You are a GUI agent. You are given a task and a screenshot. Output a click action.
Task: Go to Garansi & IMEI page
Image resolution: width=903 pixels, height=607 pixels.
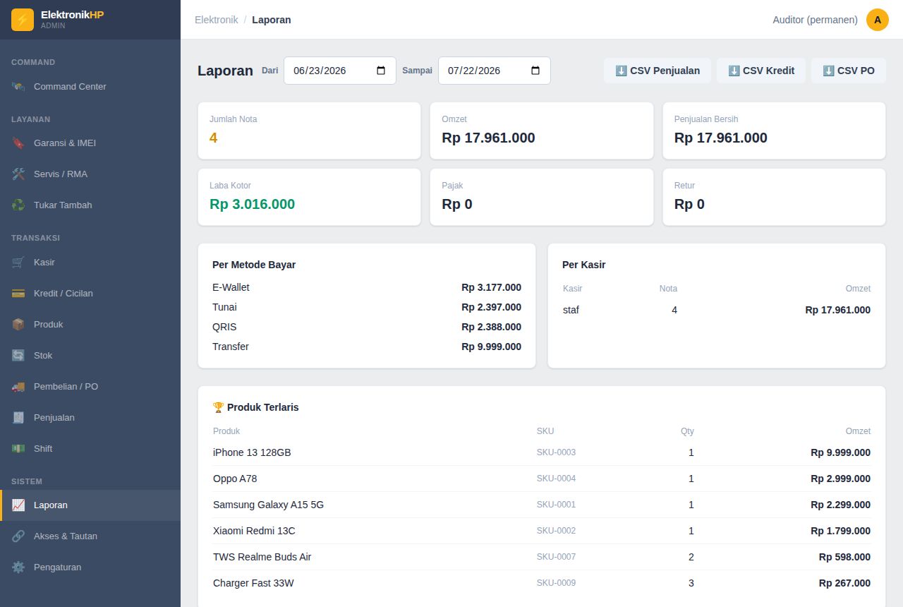[x=90, y=143]
